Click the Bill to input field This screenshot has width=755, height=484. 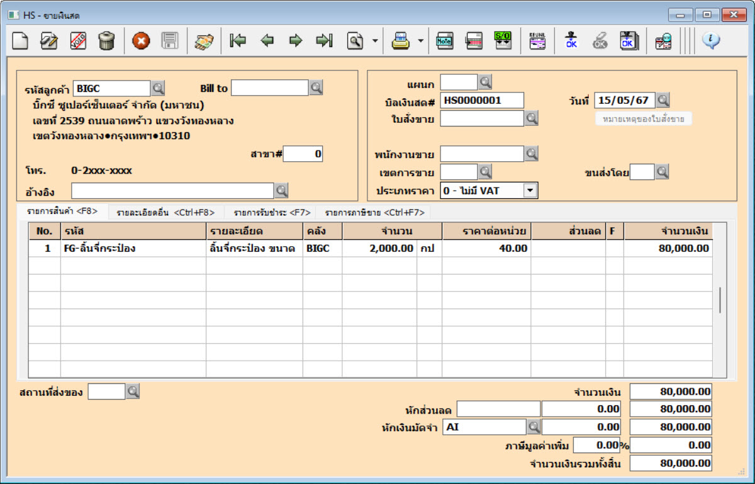tap(270, 88)
